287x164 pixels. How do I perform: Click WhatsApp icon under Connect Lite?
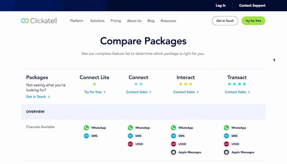pyautogui.click(x=86, y=128)
